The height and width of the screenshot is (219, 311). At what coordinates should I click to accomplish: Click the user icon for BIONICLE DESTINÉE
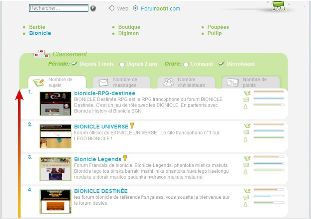tap(246, 204)
